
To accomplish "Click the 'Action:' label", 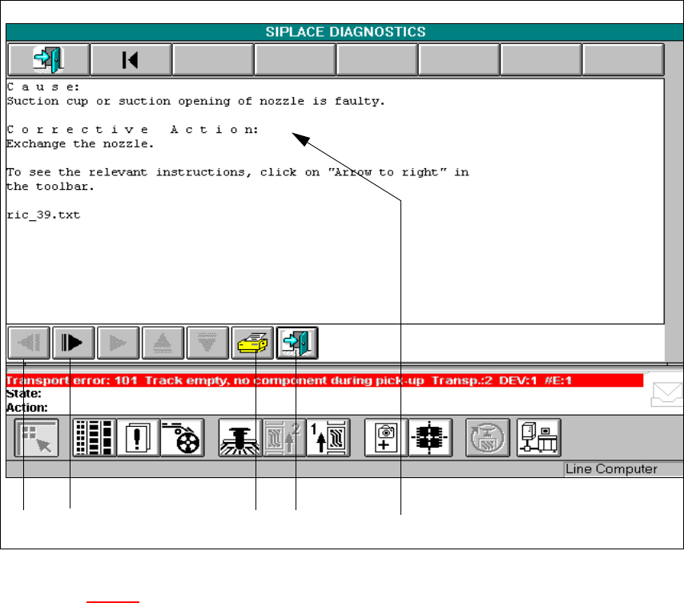I will [26, 408].
